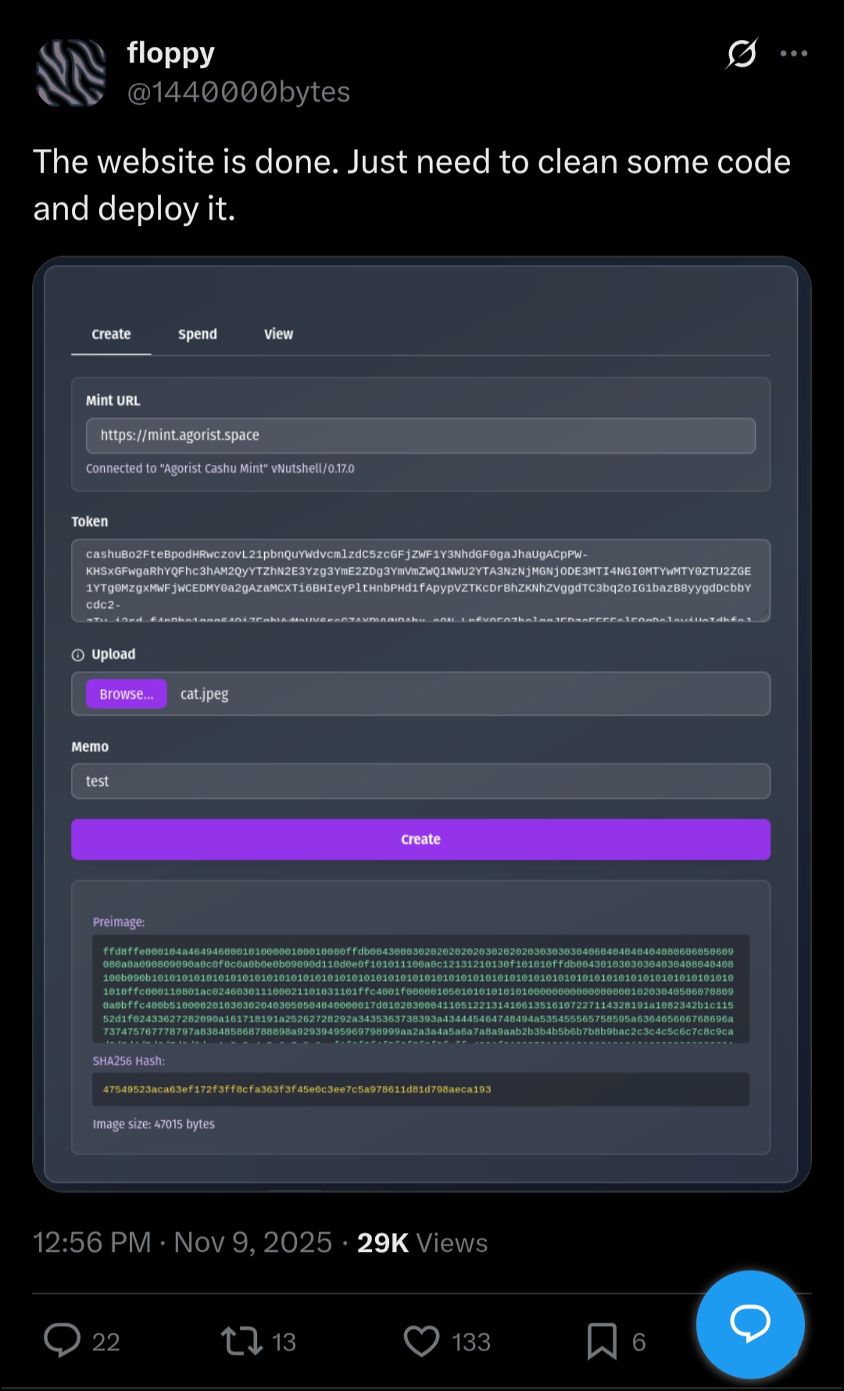Open floppy's zebra-pattern profile avatar
This screenshot has width=844, height=1391.
click(71, 73)
